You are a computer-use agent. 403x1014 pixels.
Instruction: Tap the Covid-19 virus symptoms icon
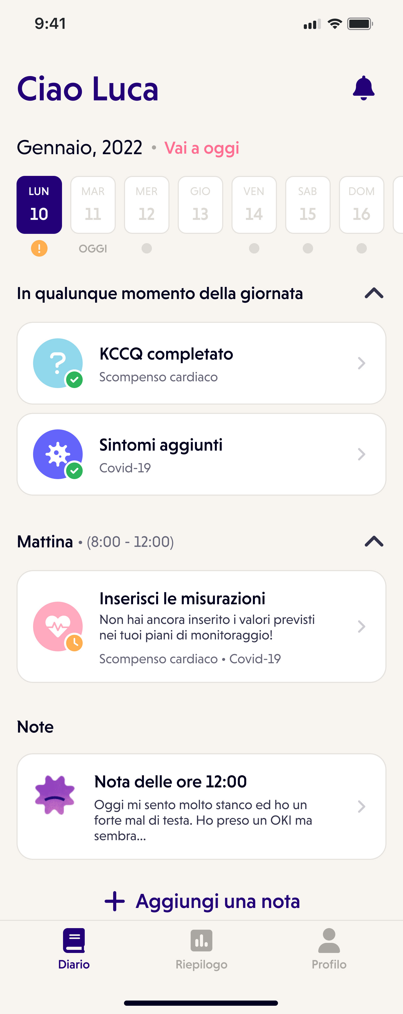(x=58, y=454)
